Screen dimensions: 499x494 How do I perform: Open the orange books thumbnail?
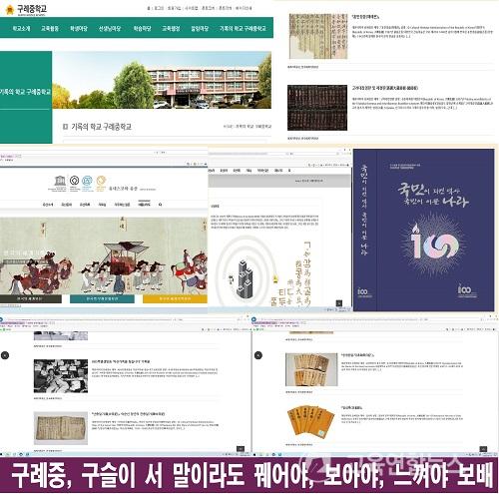pyautogui.click(x=310, y=420)
